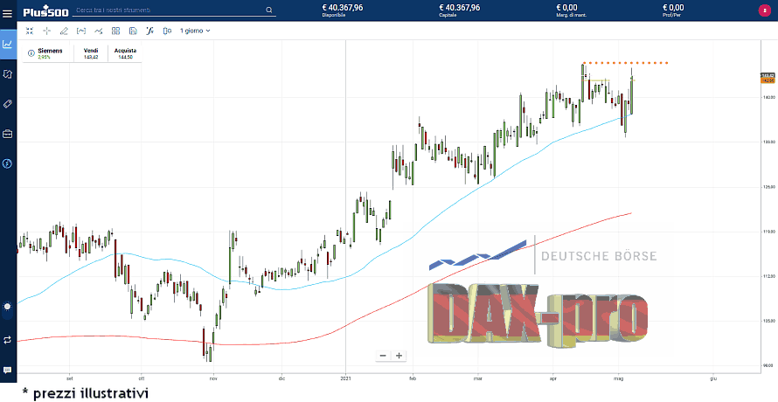Open the multi-chart grid layout icon
The height and width of the screenshot is (402, 778).
pos(115,31)
